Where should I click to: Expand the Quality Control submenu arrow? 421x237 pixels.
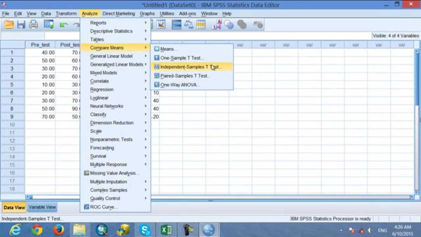145,198
